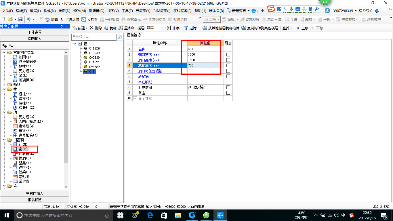Rename the component with 重命名
This screenshot has height=221, width=393.
coord(127,28)
